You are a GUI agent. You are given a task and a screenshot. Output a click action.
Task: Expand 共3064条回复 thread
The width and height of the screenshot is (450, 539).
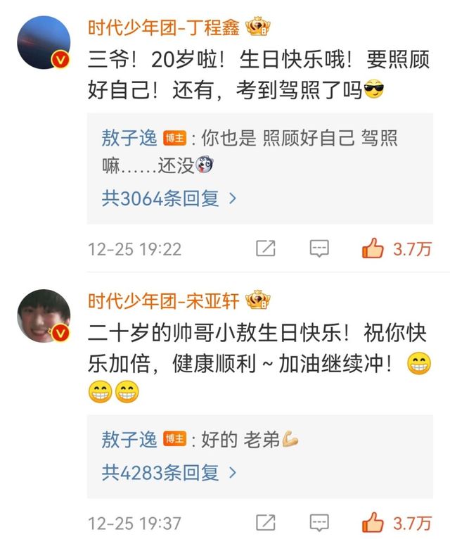169,198
